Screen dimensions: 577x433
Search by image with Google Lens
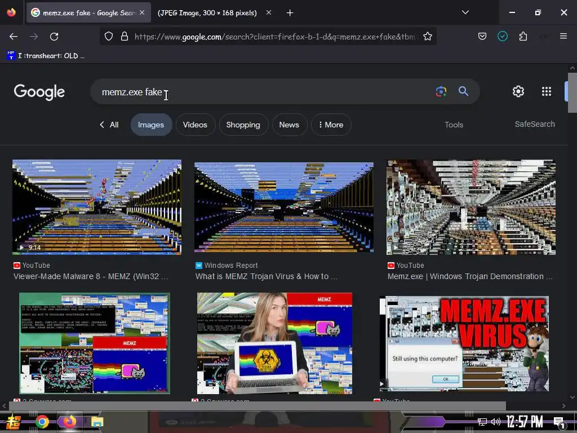coord(441,91)
